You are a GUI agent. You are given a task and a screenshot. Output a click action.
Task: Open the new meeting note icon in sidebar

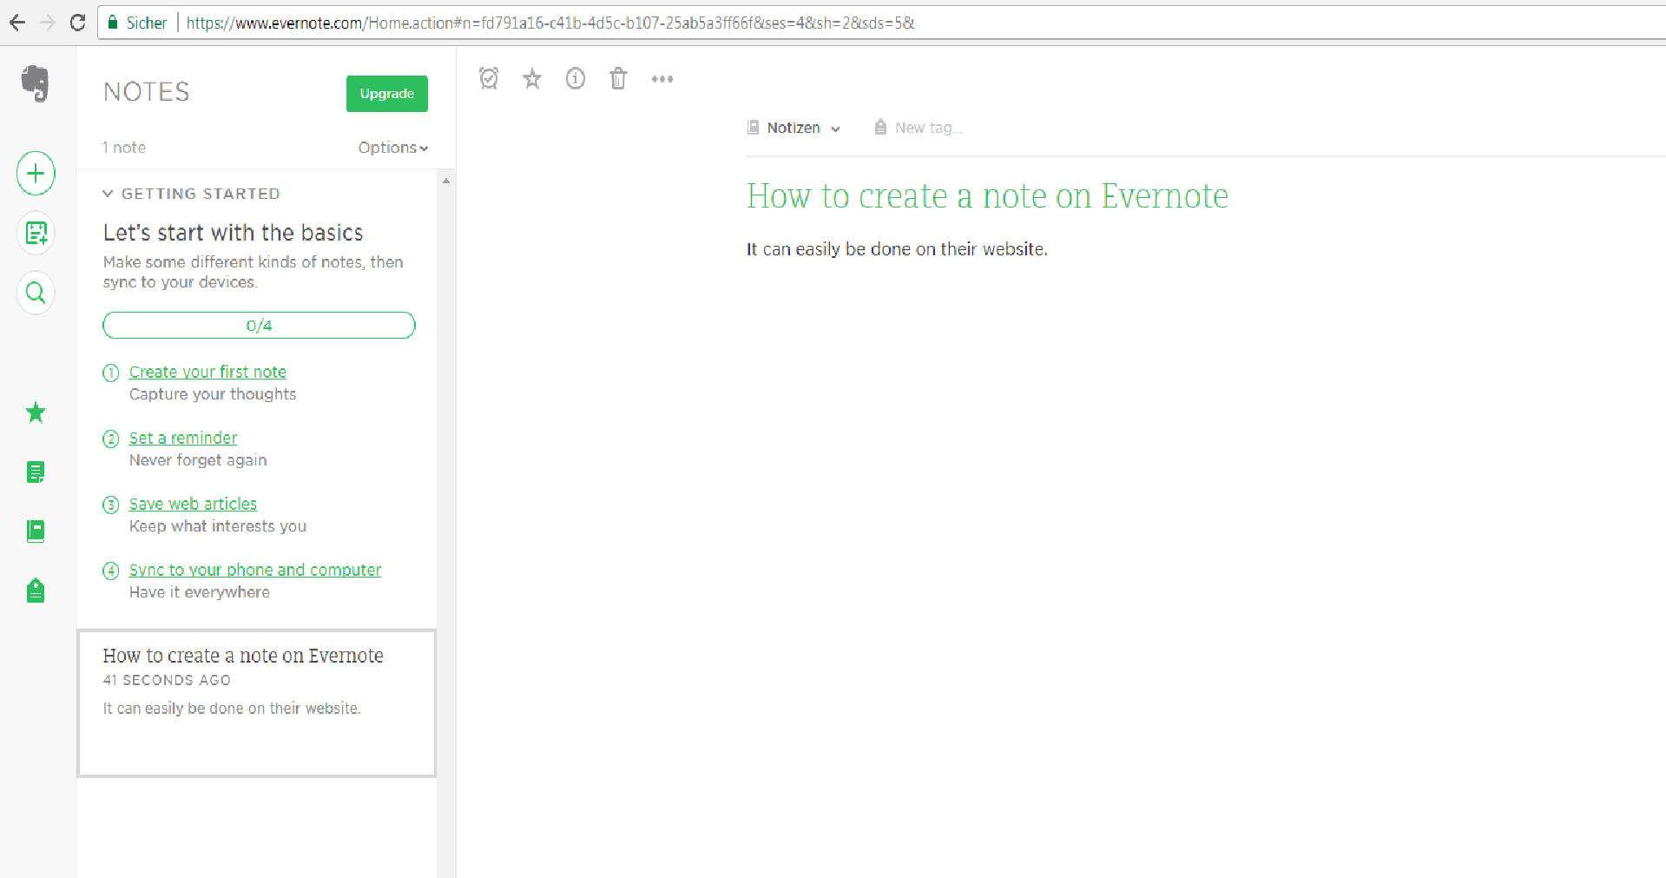pyautogui.click(x=36, y=233)
